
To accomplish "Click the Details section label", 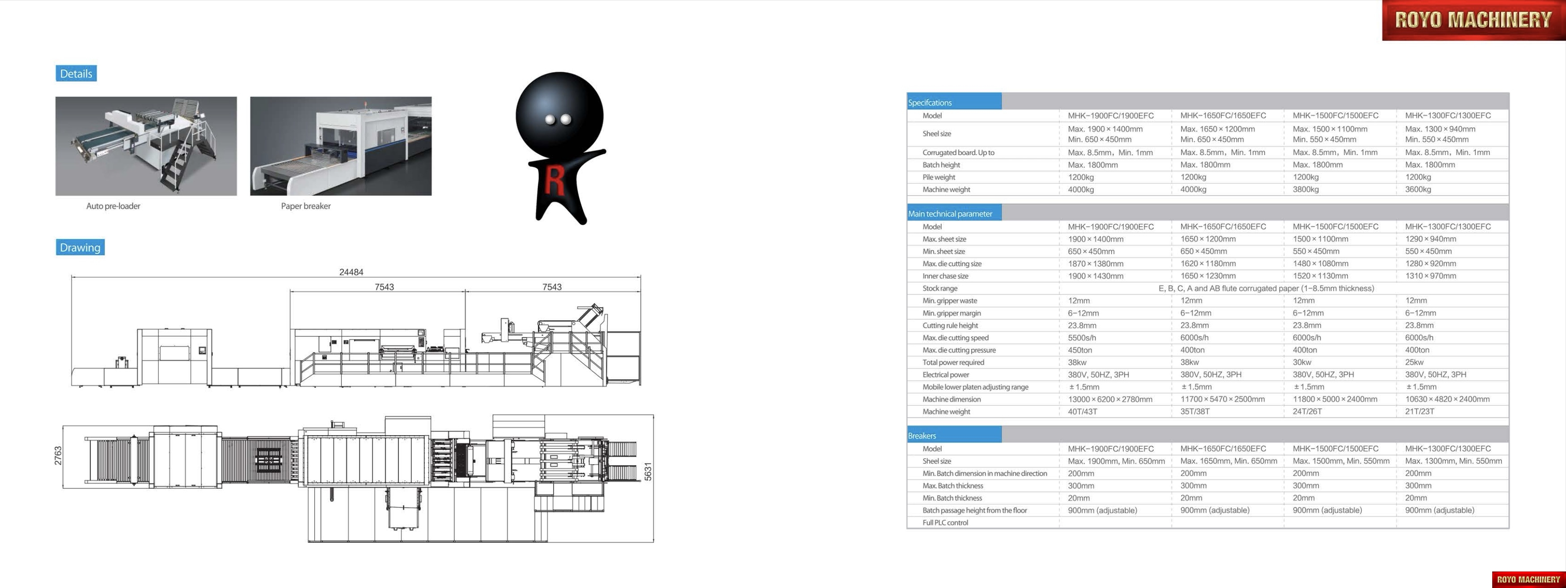I will point(76,73).
